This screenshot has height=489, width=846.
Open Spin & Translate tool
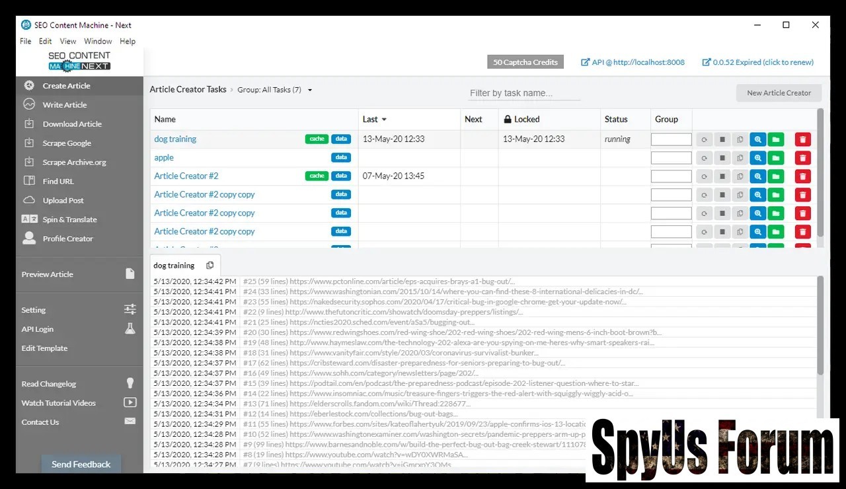(69, 219)
